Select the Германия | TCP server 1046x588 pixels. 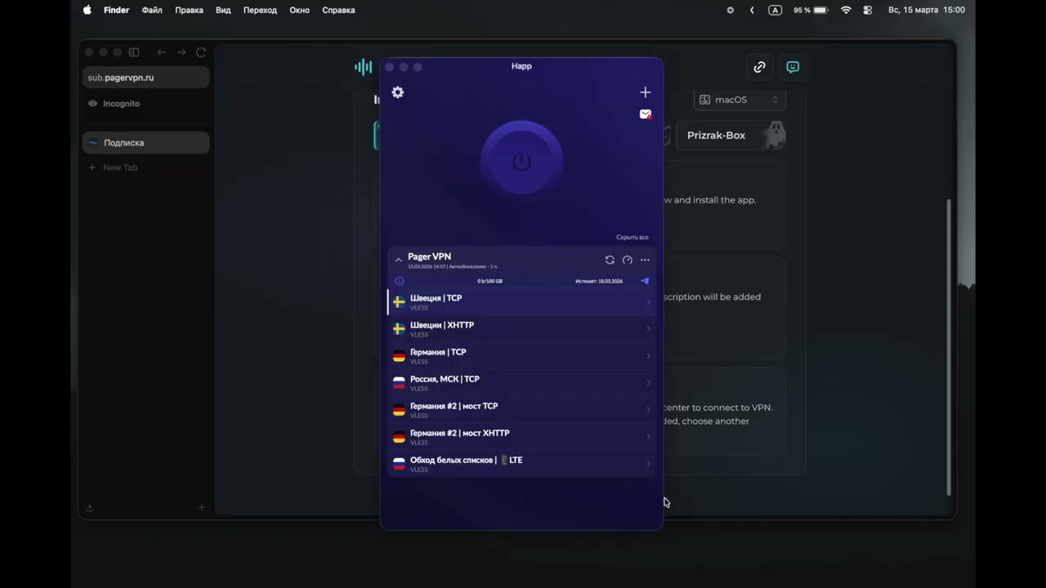coord(521,356)
